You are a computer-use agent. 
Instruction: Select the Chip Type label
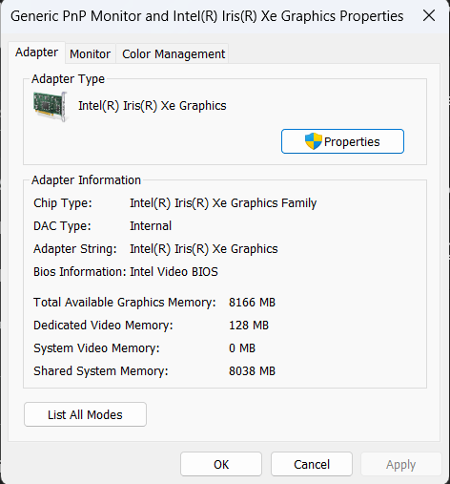[x=63, y=203]
